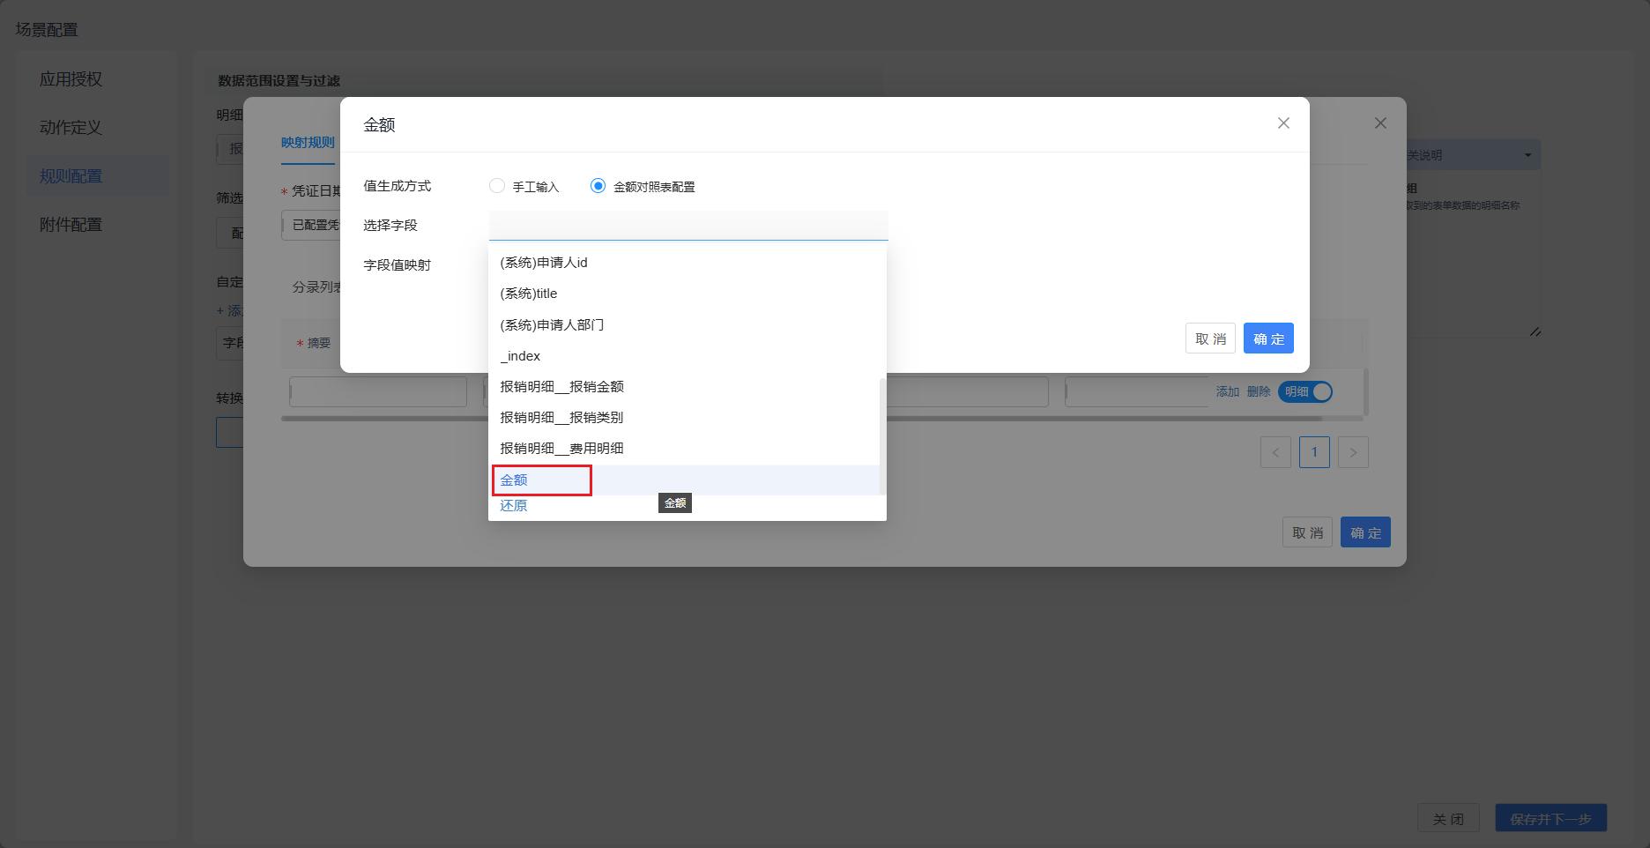
Task: Click the 删除 link in the row
Action: (x=1259, y=391)
